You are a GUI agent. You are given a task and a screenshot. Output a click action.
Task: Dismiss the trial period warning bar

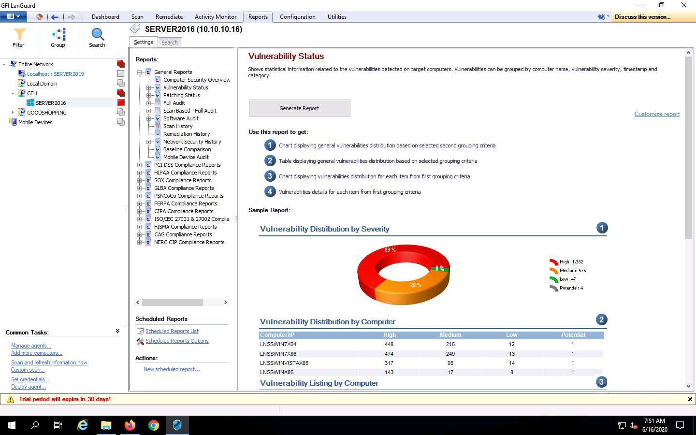(690, 399)
